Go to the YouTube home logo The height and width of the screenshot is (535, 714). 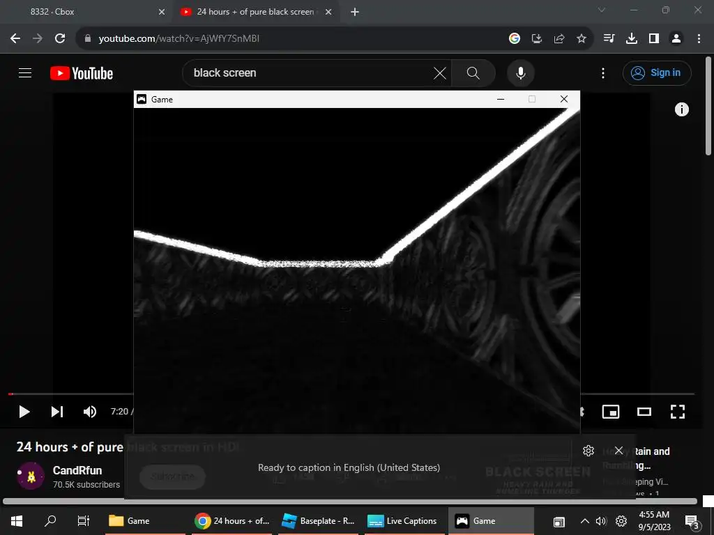pos(82,73)
